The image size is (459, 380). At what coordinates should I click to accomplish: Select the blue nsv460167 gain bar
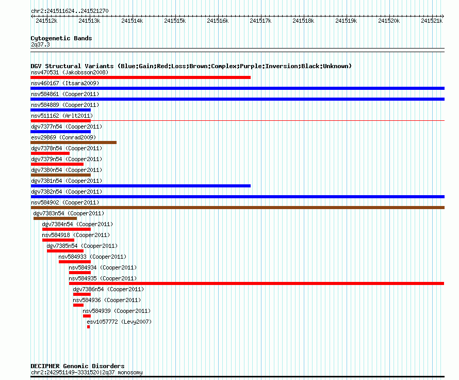(237, 88)
